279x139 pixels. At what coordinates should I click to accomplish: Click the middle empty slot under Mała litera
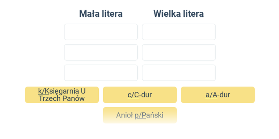101,52
